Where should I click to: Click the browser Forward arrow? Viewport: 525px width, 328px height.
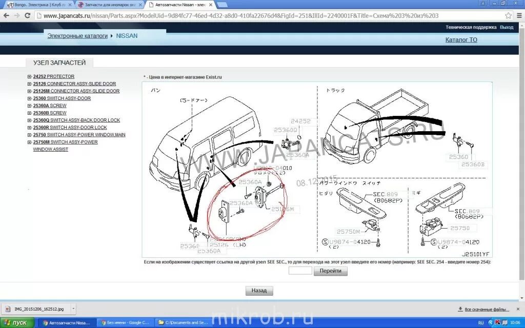point(16,15)
